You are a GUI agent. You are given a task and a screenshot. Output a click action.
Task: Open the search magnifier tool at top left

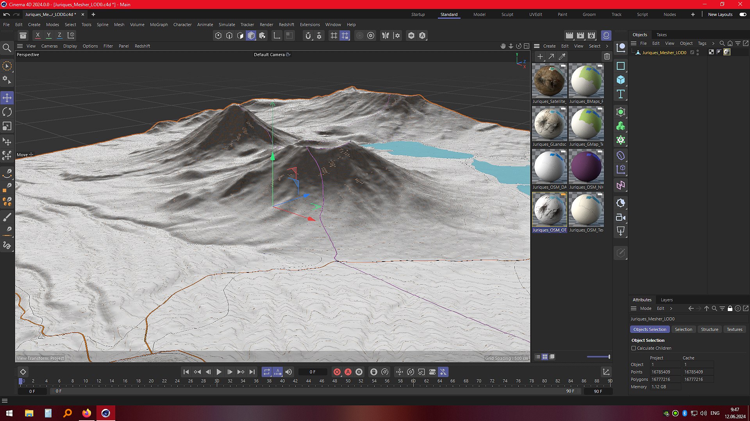point(7,48)
